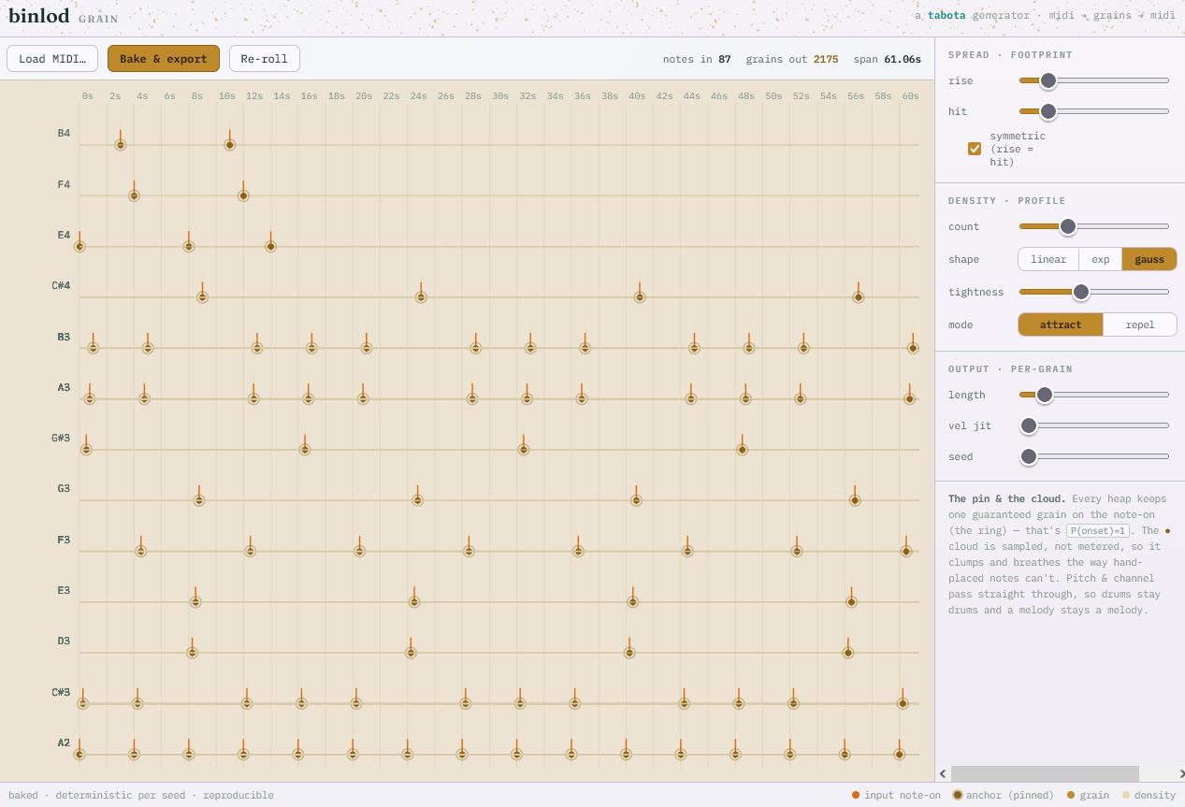The height and width of the screenshot is (807, 1185).
Task: Click the vel jit slider handle
Action: pyautogui.click(x=1029, y=425)
